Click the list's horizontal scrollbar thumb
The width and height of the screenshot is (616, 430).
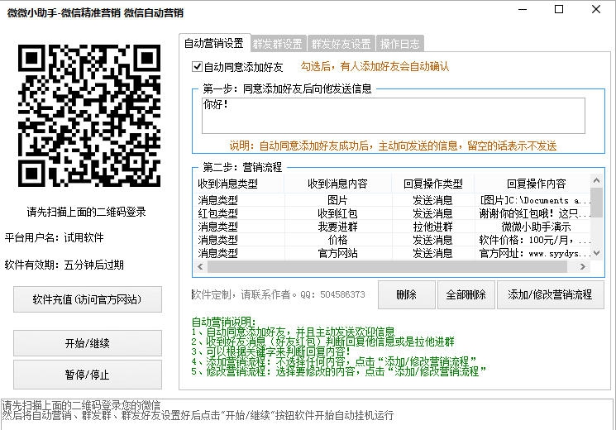click(387, 266)
